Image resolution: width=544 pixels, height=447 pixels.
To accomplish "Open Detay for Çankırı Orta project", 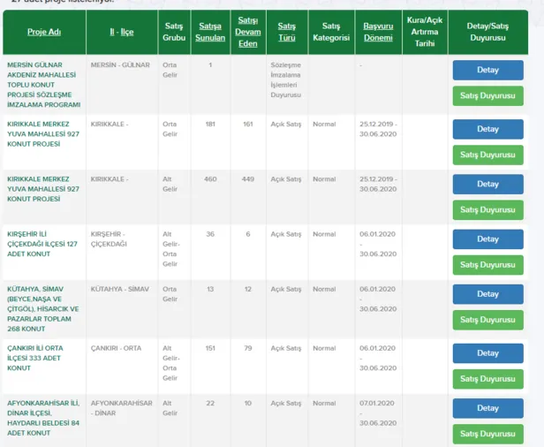I will tap(487, 353).
